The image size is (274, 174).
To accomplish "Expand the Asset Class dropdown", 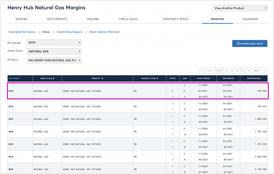I will (x=54, y=52).
